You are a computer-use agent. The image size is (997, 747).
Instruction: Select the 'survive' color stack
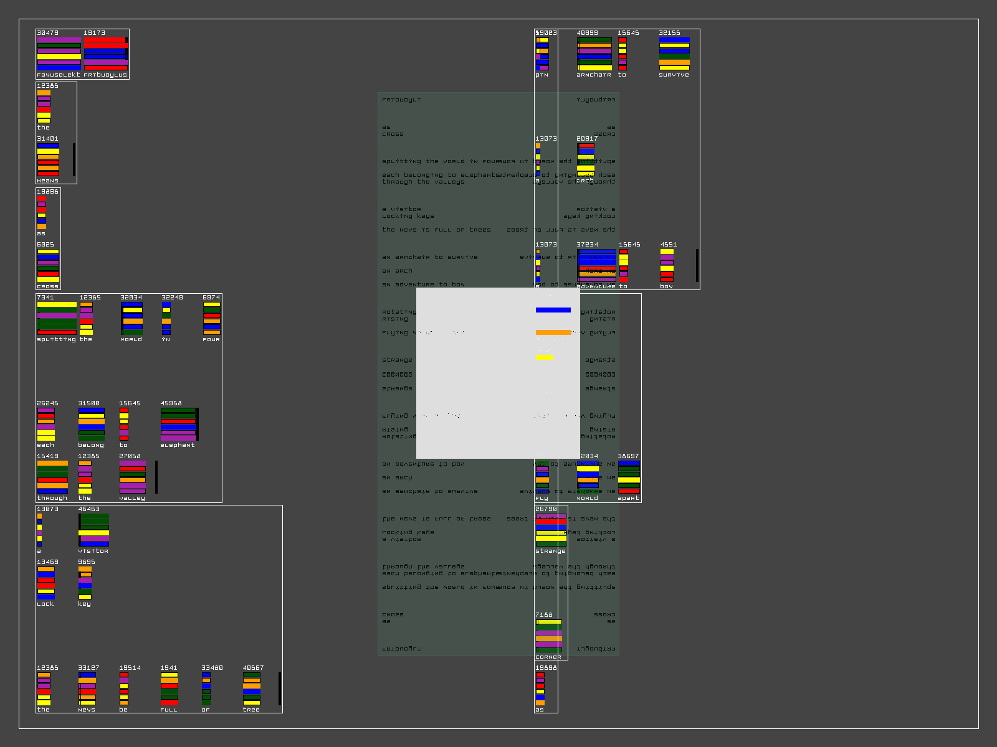(674, 54)
